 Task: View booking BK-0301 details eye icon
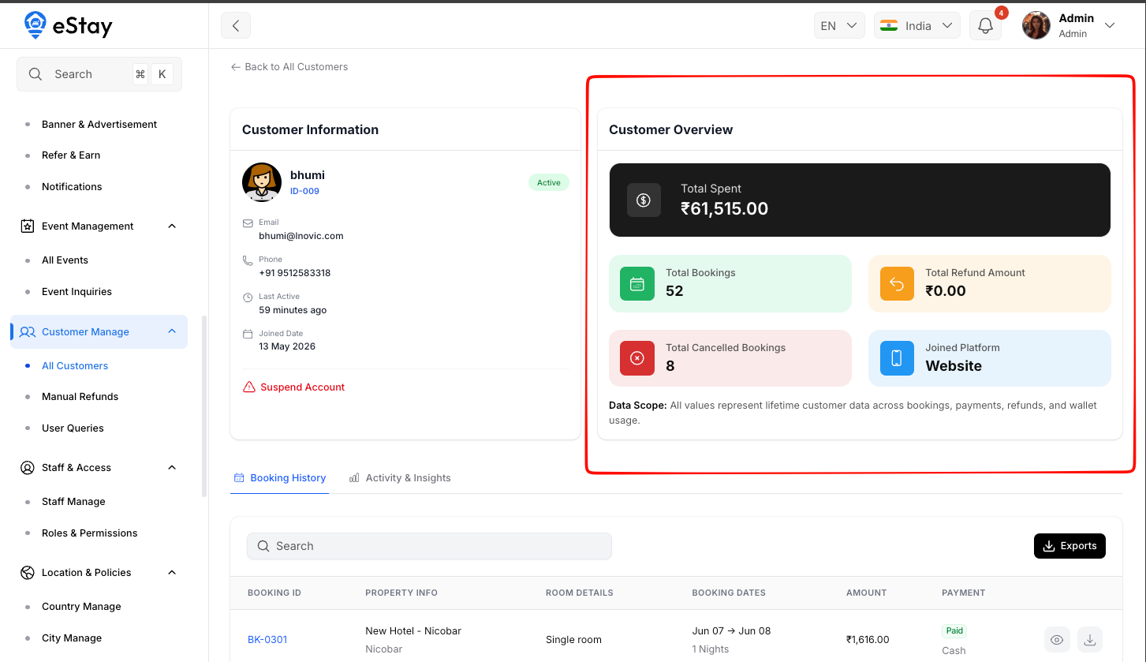(1057, 640)
